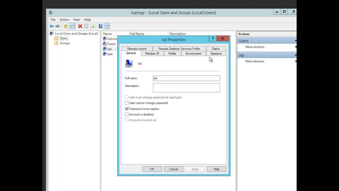Click the question mark help button in sql Properties

point(213,38)
